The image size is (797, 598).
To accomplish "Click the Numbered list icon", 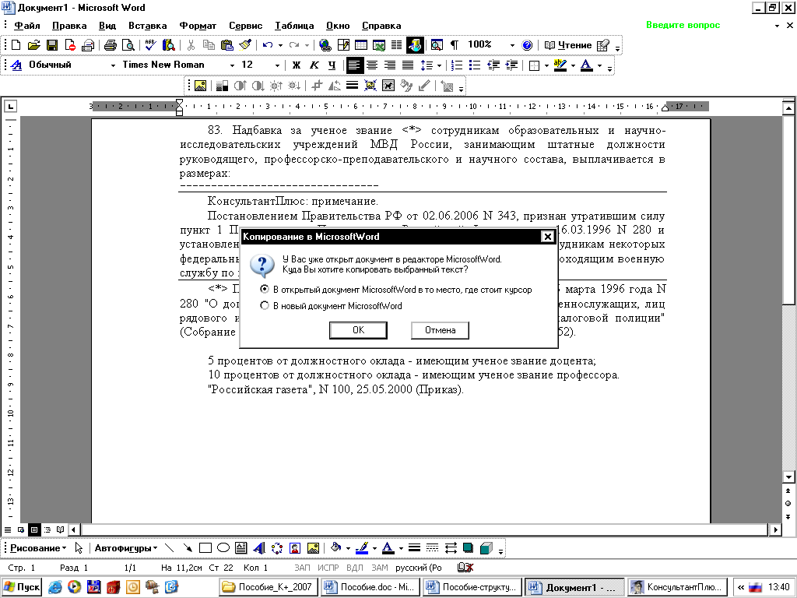I will [x=457, y=65].
